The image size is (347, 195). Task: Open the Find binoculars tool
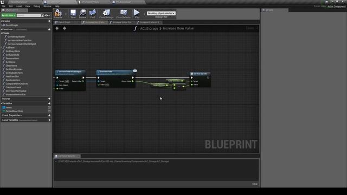[x=93, y=14]
